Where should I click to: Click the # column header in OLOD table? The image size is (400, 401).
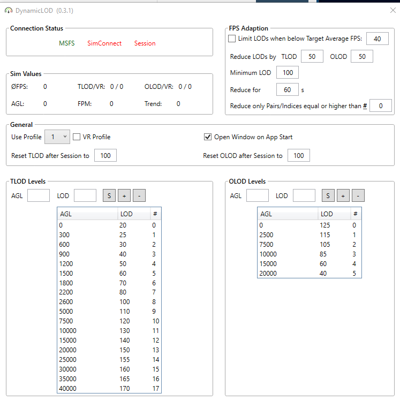(x=356, y=214)
